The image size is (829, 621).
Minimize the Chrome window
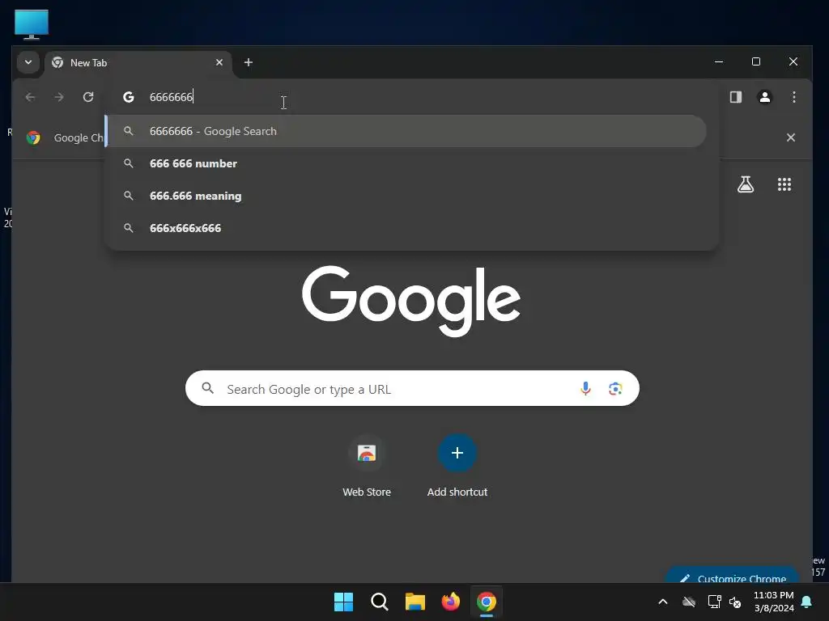pos(719,61)
